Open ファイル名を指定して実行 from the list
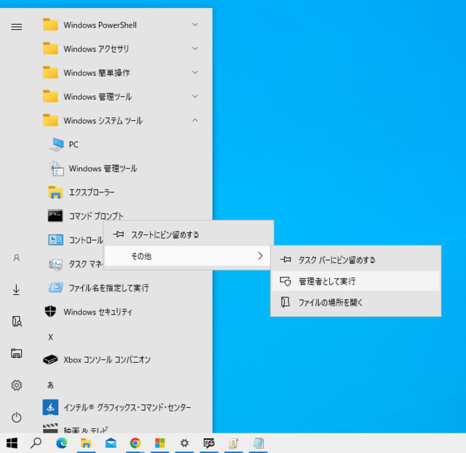Image resolution: width=466 pixels, height=453 pixels. point(108,288)
